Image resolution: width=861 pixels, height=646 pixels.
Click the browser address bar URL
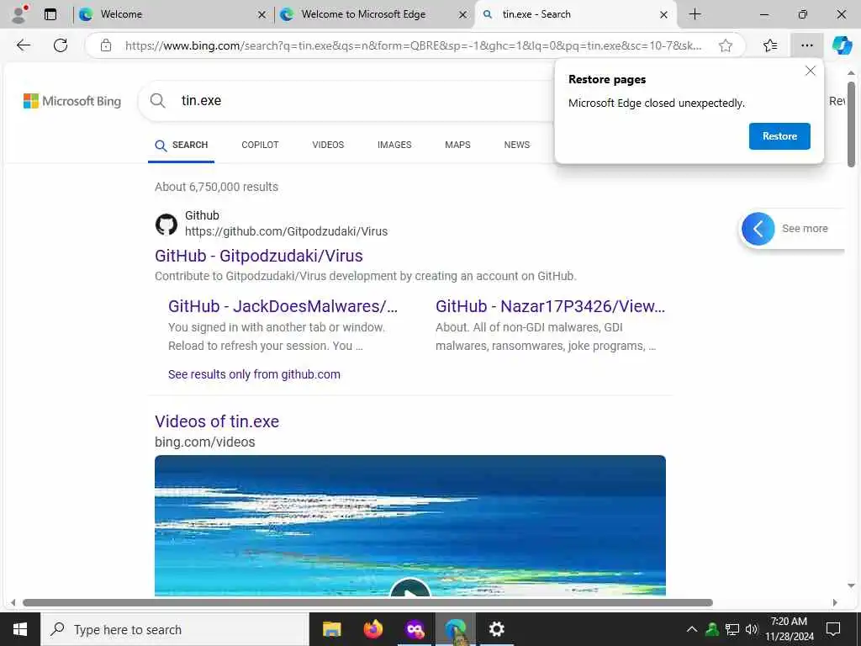(x=413, y=45)
